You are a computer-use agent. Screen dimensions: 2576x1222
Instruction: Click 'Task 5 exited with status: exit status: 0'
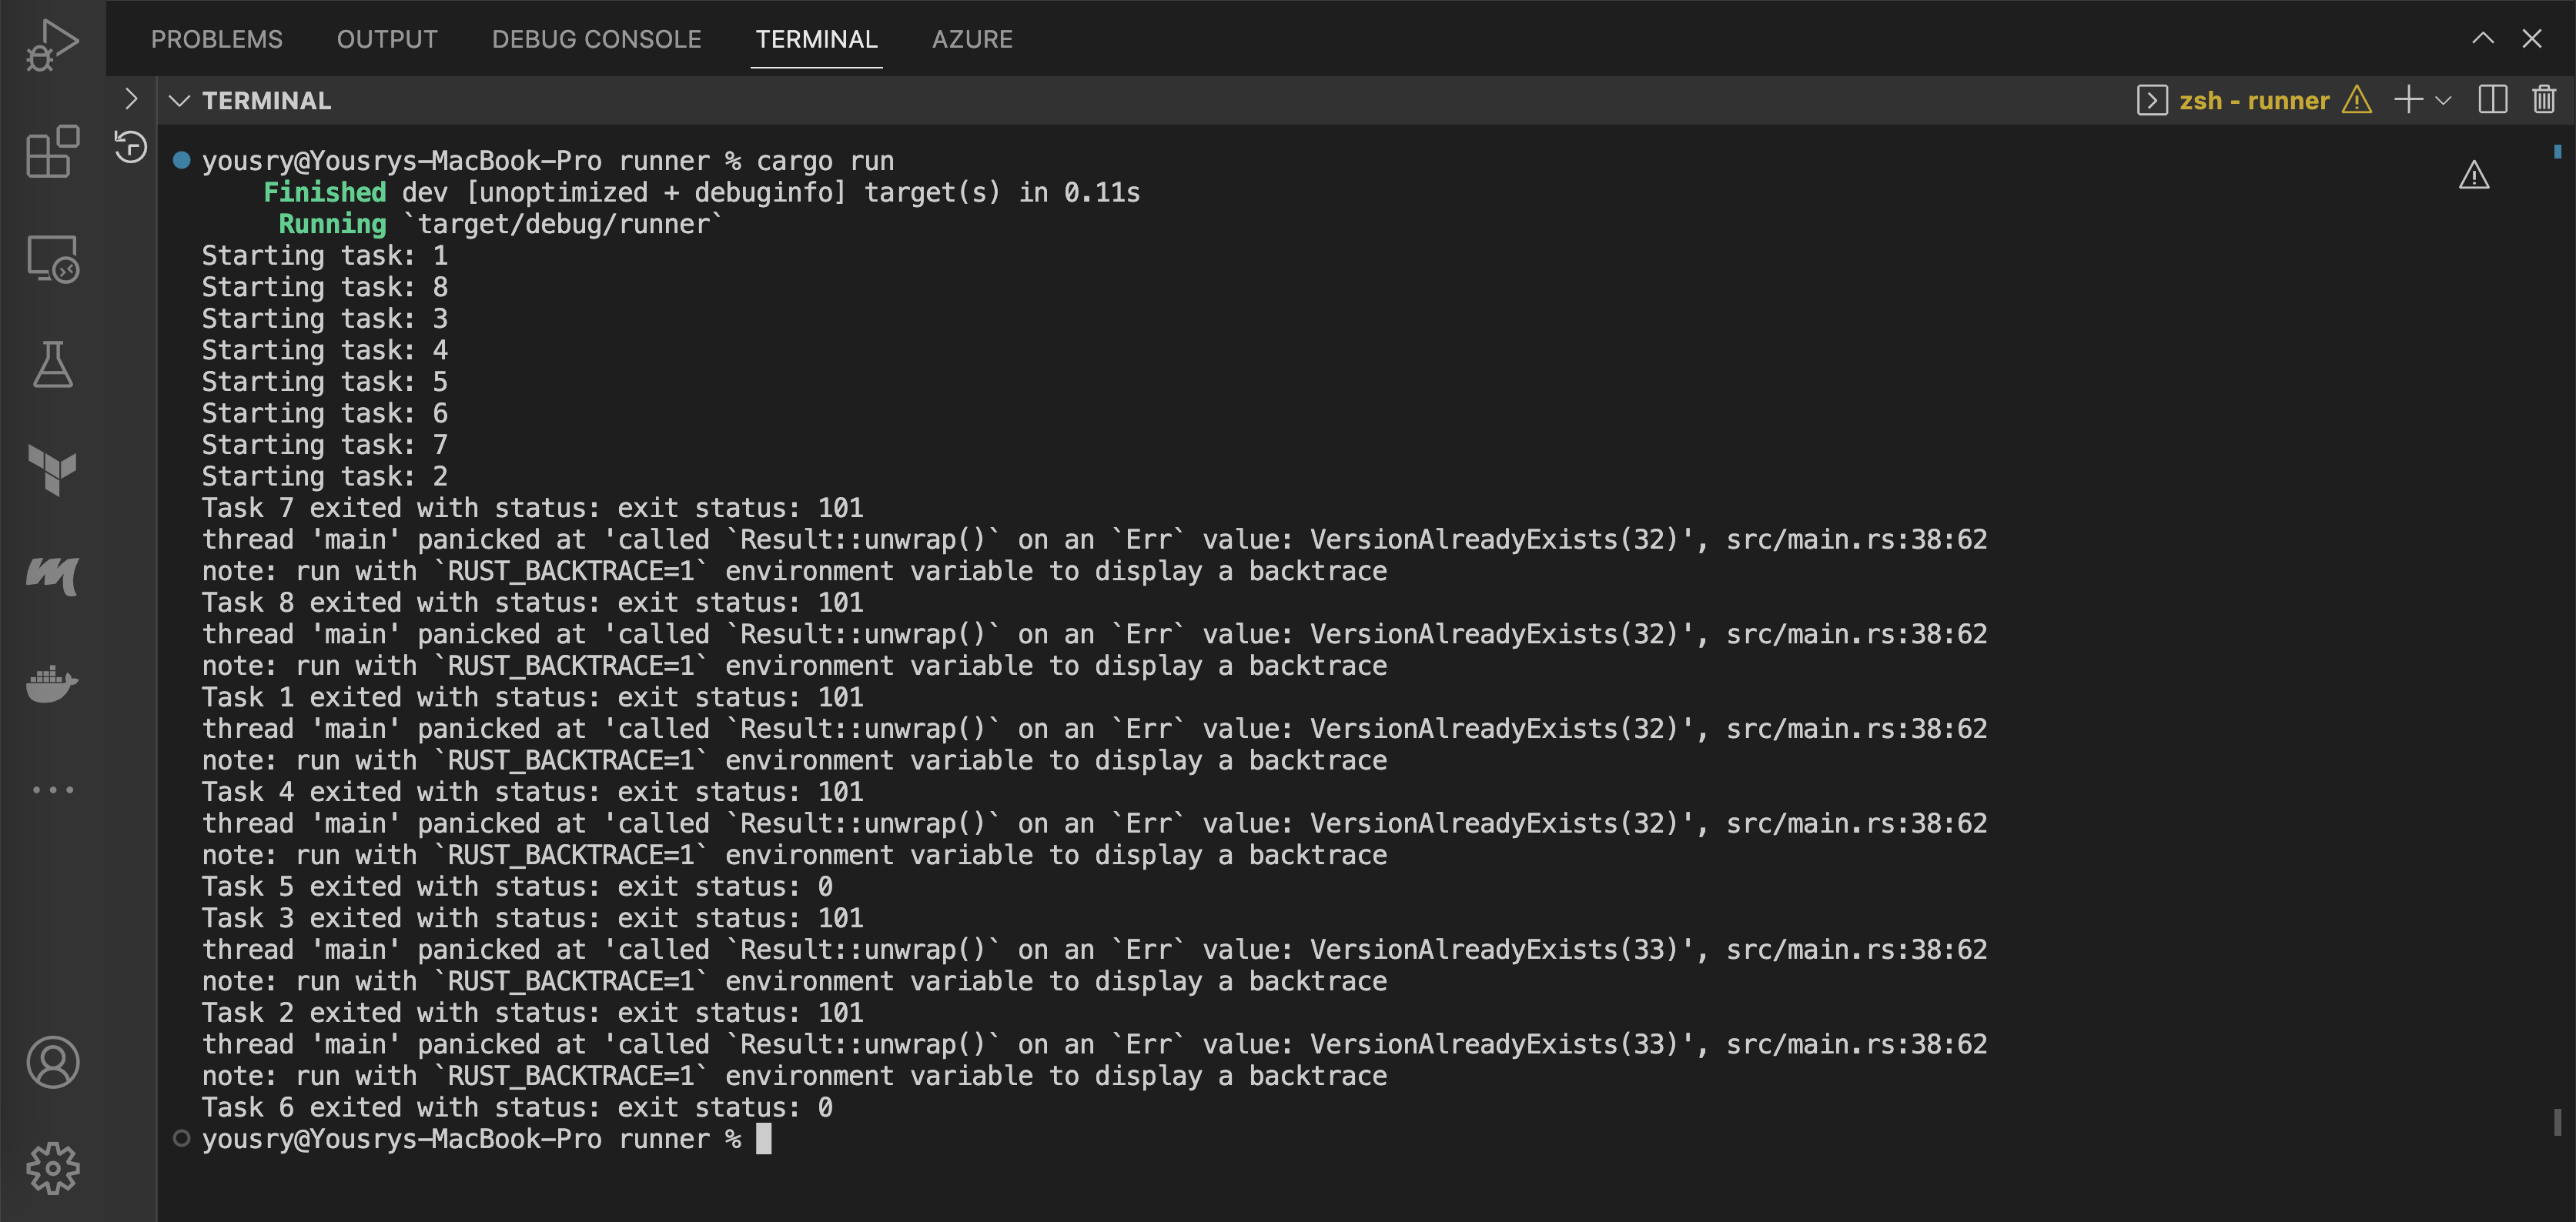pos(517,886)
